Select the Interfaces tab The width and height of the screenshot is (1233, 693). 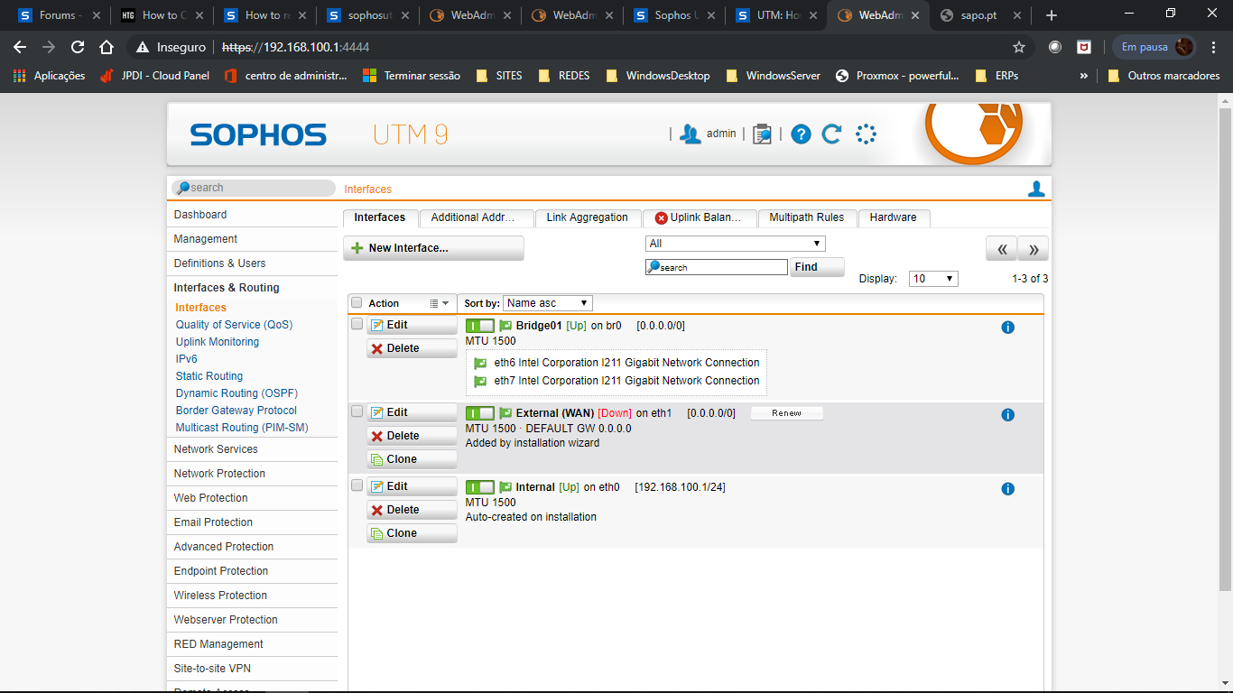[380, 217]
